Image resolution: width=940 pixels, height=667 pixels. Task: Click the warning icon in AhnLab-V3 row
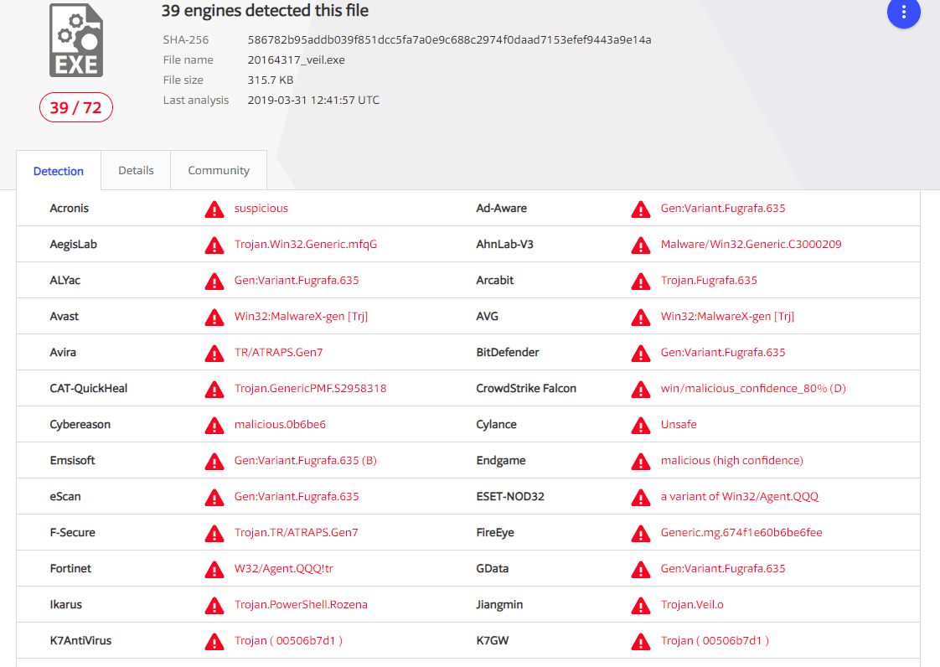(641, 246)
